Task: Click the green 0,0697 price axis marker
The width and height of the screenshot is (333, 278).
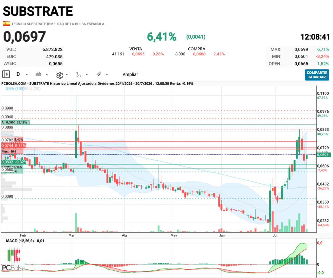Action: (324, 155)
